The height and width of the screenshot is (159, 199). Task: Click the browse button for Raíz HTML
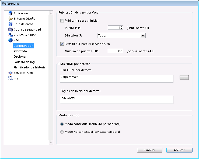coord(184,78)
